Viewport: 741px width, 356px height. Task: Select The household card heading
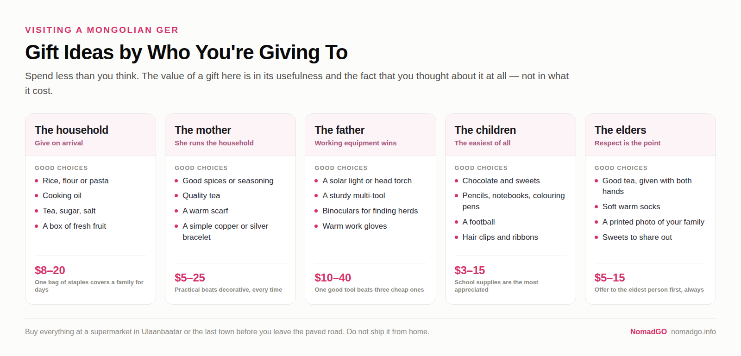71,130
